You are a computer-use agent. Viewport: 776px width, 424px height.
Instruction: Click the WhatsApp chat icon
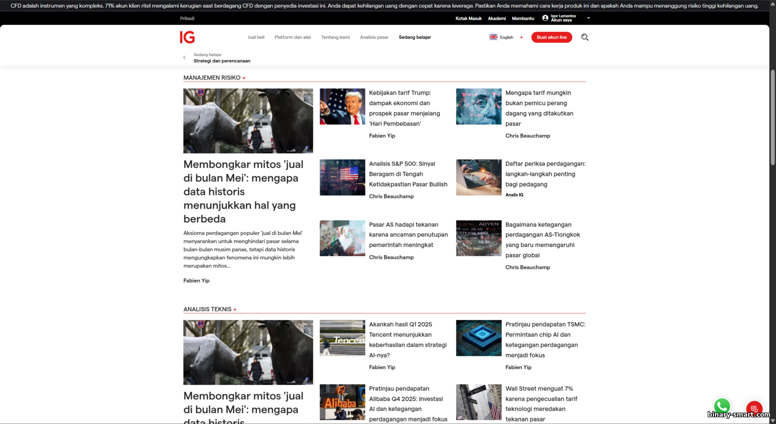[x=722, y=406]
